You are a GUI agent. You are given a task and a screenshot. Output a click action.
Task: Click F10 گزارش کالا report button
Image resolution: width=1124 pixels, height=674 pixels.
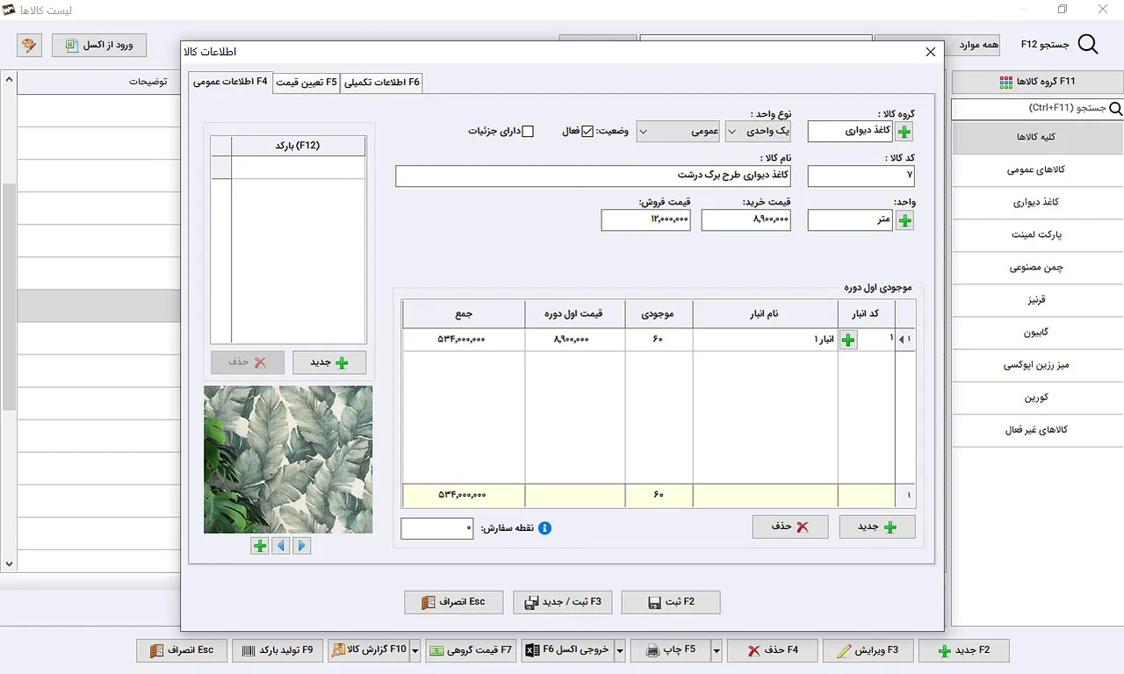(x=369, y=650)
